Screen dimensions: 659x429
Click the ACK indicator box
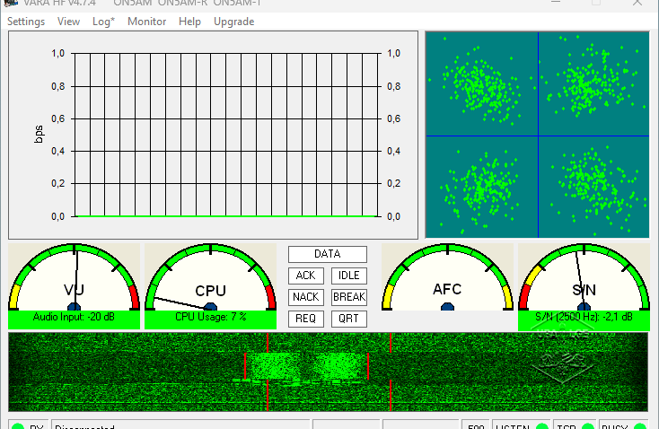pyautogui.click(x=305, y=276)
